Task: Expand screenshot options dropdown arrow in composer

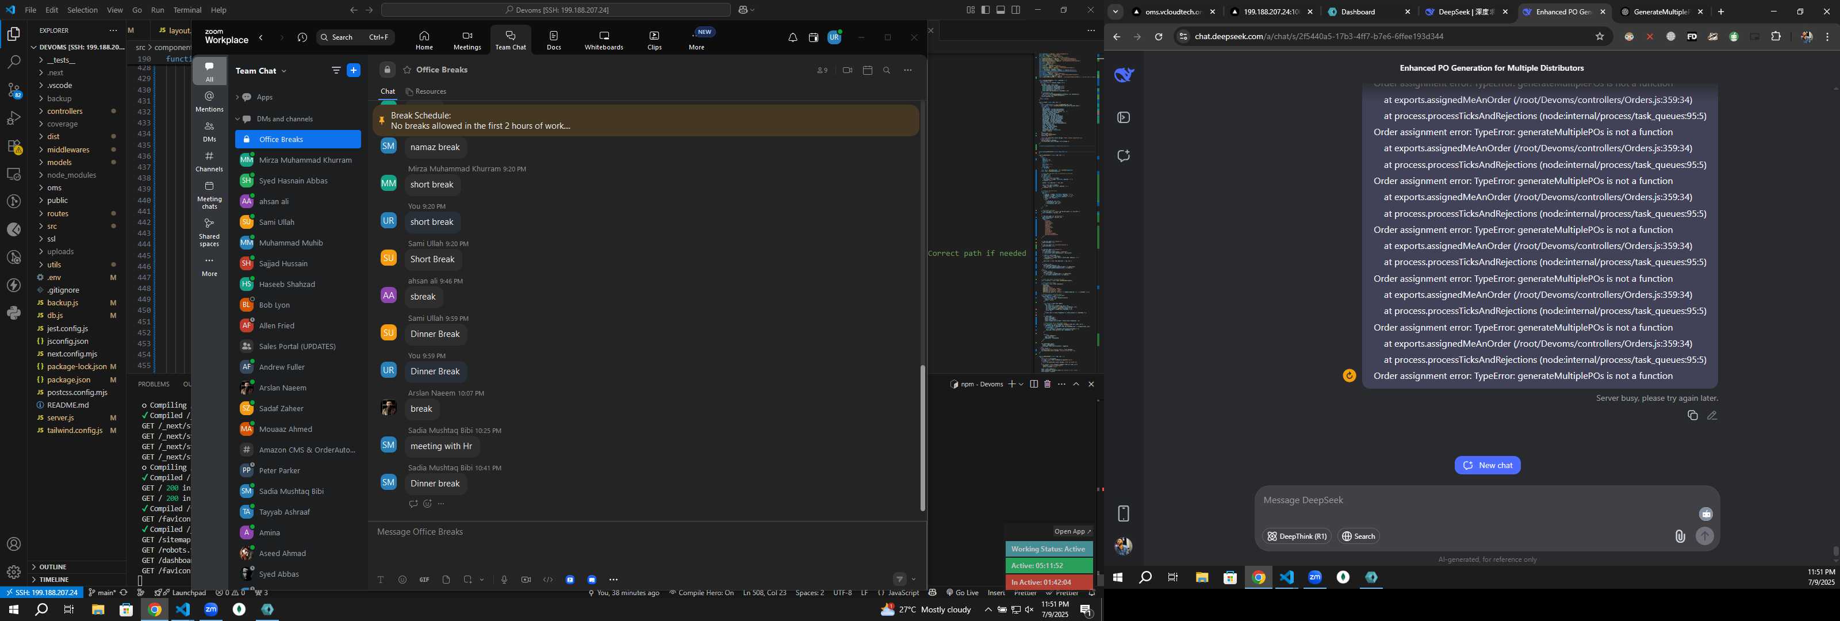Action: pyautogui.click(x=482, y=580)
